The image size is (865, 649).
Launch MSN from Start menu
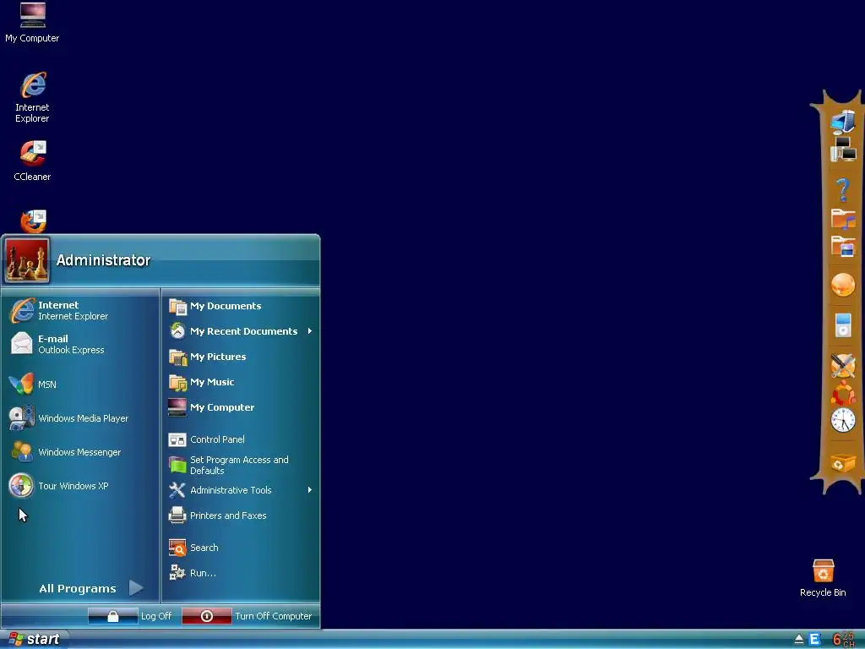tap(81, 384)
